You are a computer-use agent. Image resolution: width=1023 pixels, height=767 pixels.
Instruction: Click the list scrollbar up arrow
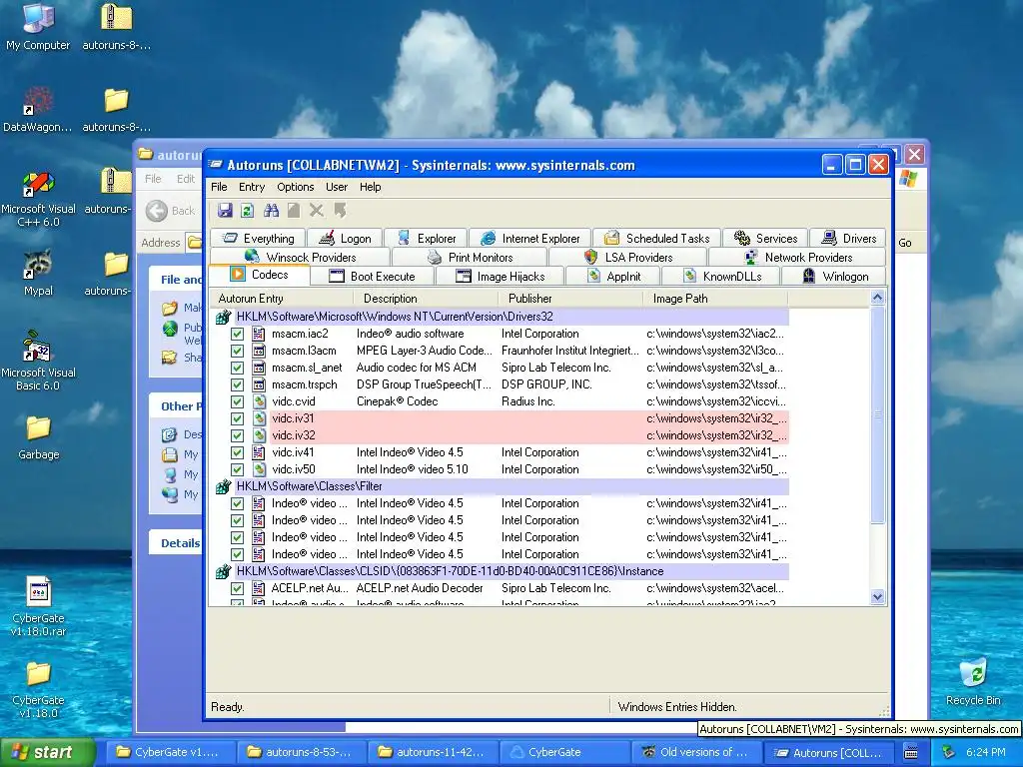pos(877,298)
